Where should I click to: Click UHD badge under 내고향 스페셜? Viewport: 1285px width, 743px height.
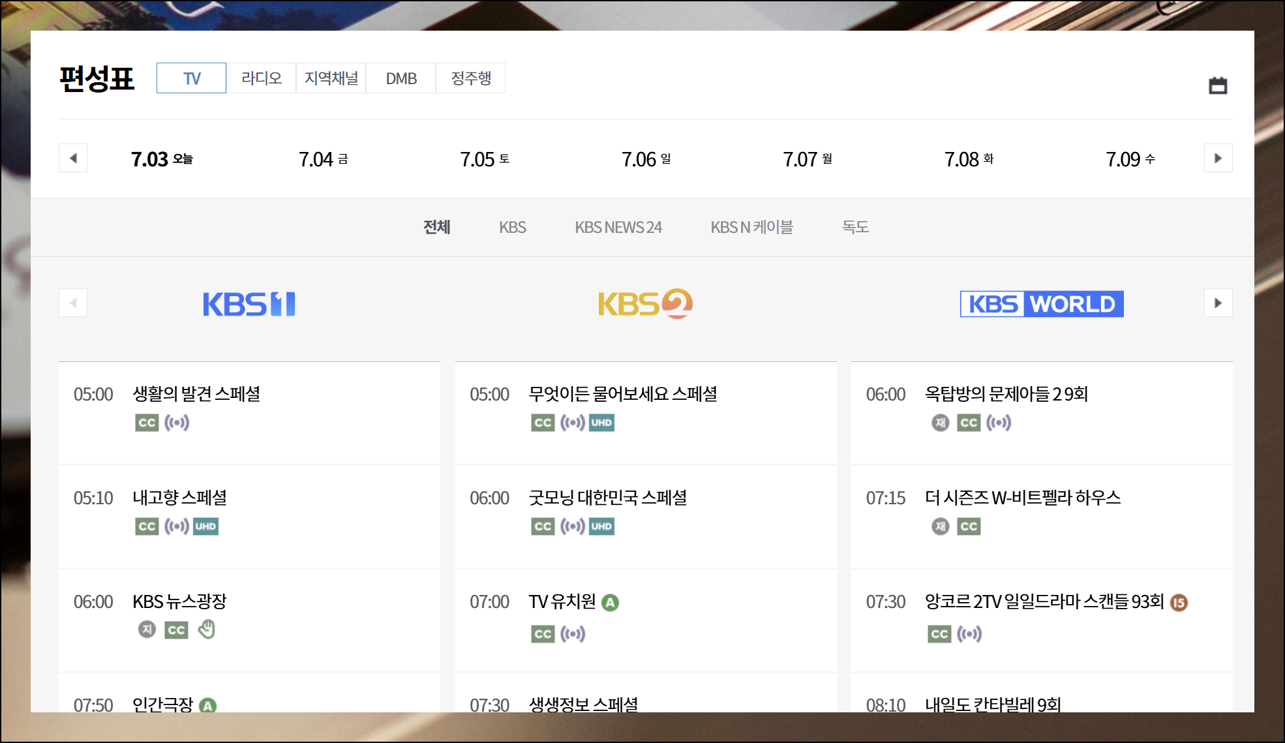205,526
